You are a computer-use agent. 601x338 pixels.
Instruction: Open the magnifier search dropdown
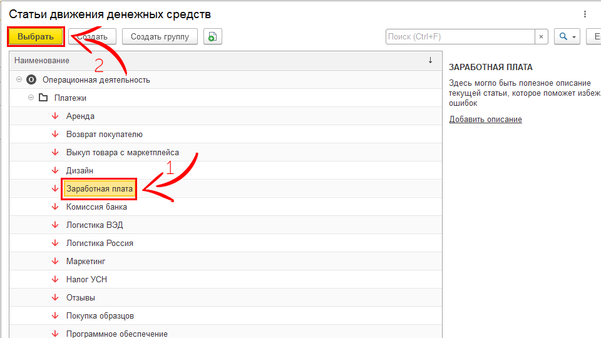(567, 37)
